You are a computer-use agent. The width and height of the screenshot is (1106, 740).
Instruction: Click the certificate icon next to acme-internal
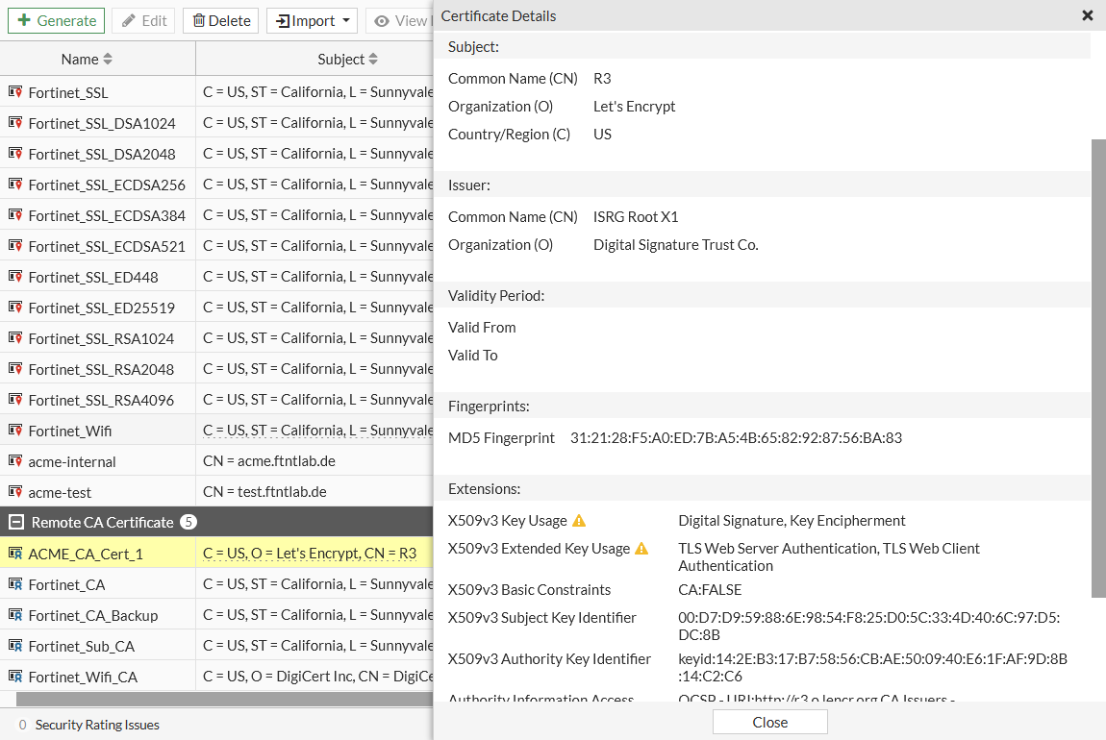(15, 461)
